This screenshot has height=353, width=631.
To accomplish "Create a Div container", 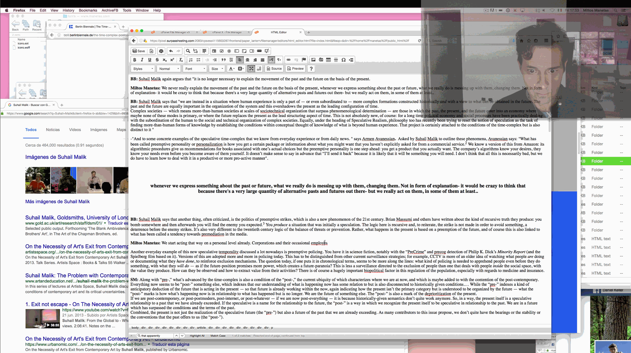I will (231, 60).
